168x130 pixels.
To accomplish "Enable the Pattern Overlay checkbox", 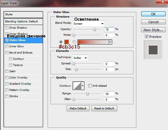I will (x=7, y=90).
